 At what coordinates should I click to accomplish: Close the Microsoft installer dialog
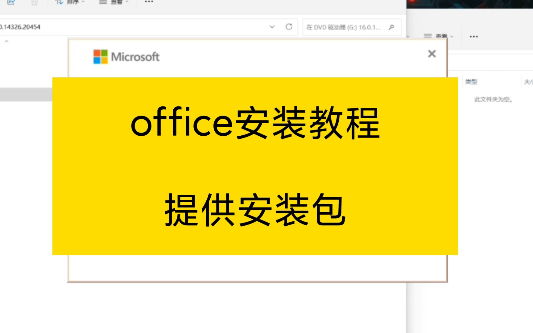[432, 54]
